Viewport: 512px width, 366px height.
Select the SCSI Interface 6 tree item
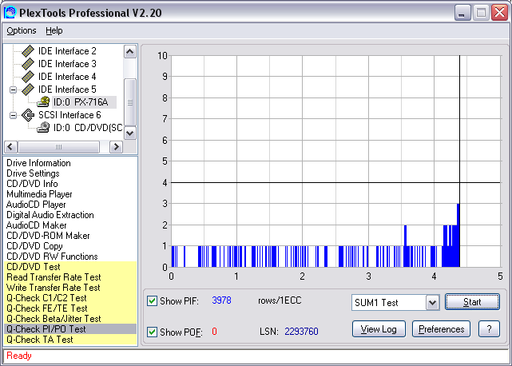(x=69, y=115)
